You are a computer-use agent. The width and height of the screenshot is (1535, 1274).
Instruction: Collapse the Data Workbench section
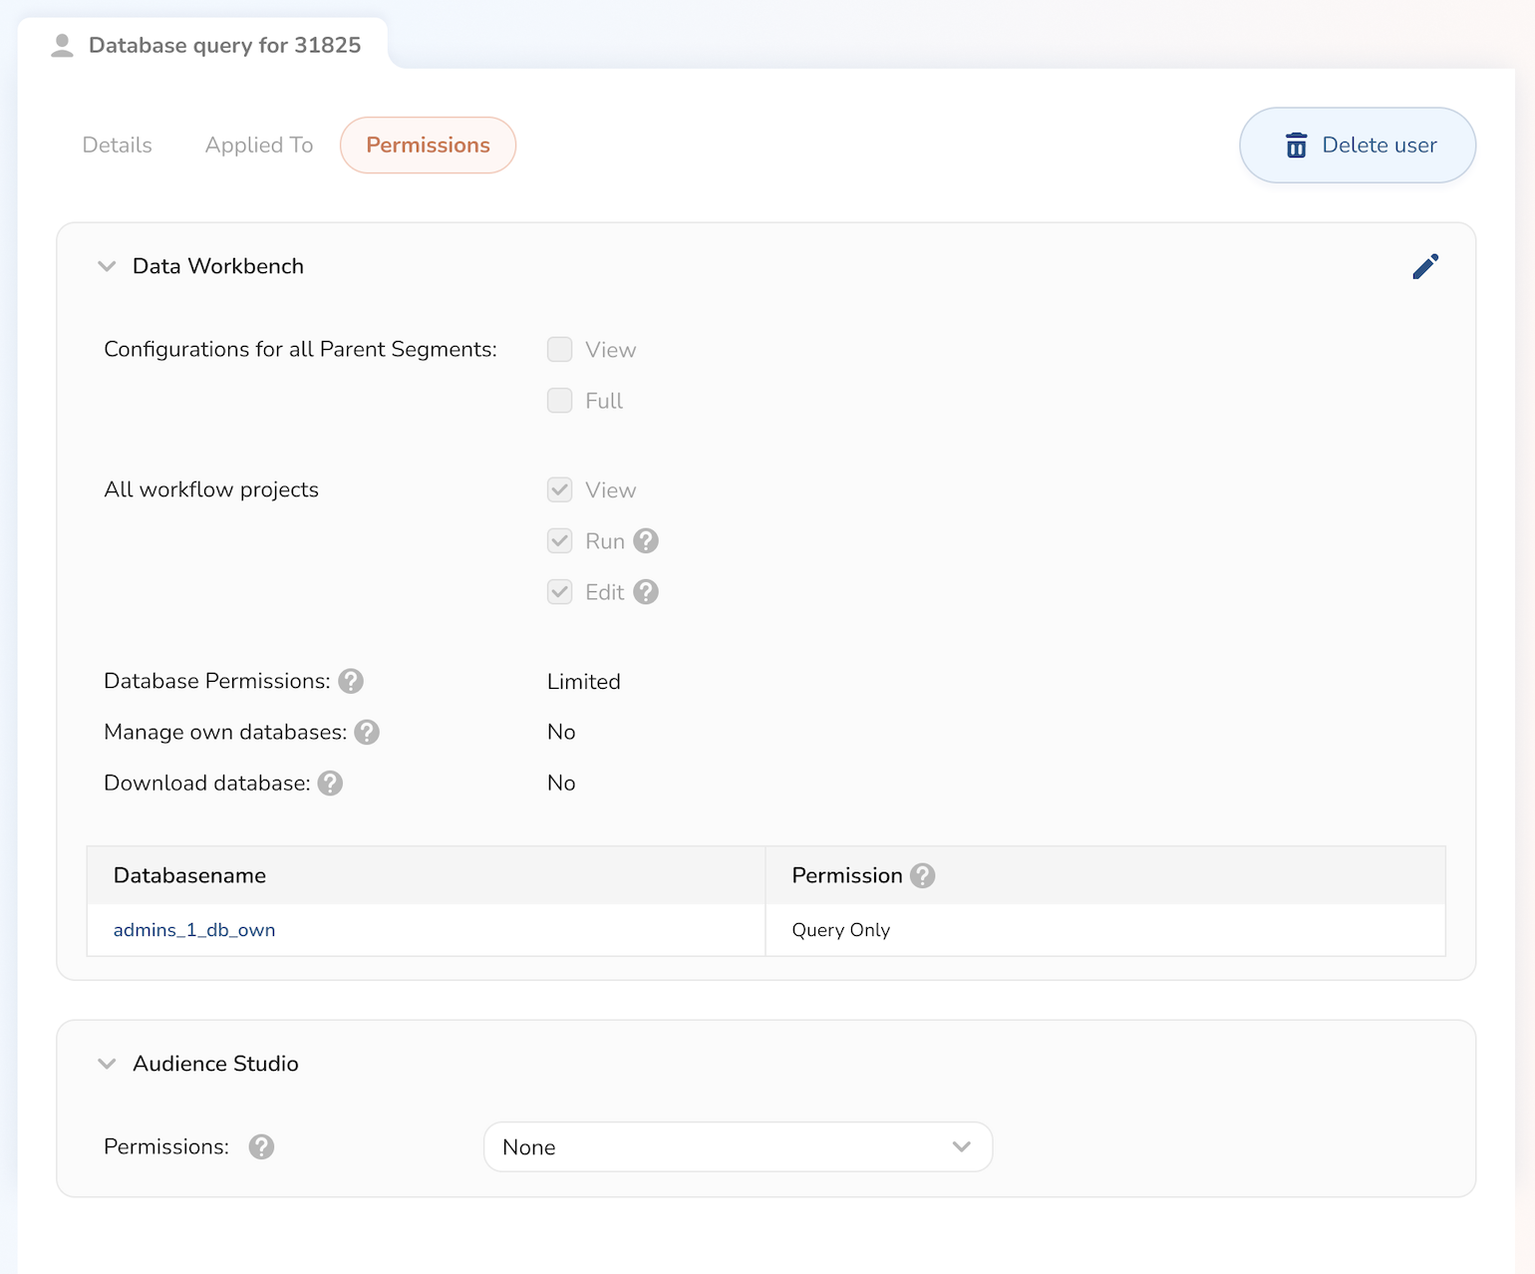(107, 266)
